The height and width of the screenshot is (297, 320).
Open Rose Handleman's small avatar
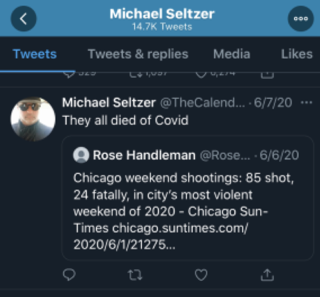tap(81, 155)
